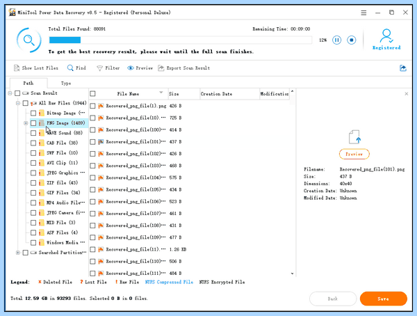Image resolution: width=417 pixels, height=316 pixels.
Task: Click the icon of Recovered_png_file(101)
Action: click(x=101, y=142)
